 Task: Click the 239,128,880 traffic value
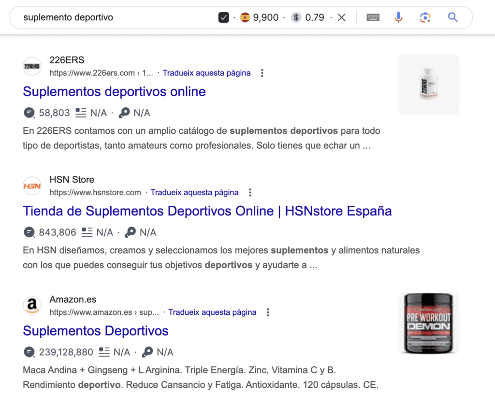[66, 353]
